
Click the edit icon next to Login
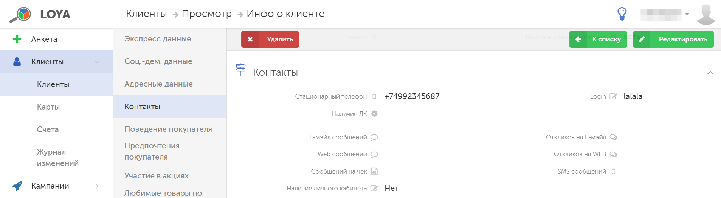pos(613,96)
